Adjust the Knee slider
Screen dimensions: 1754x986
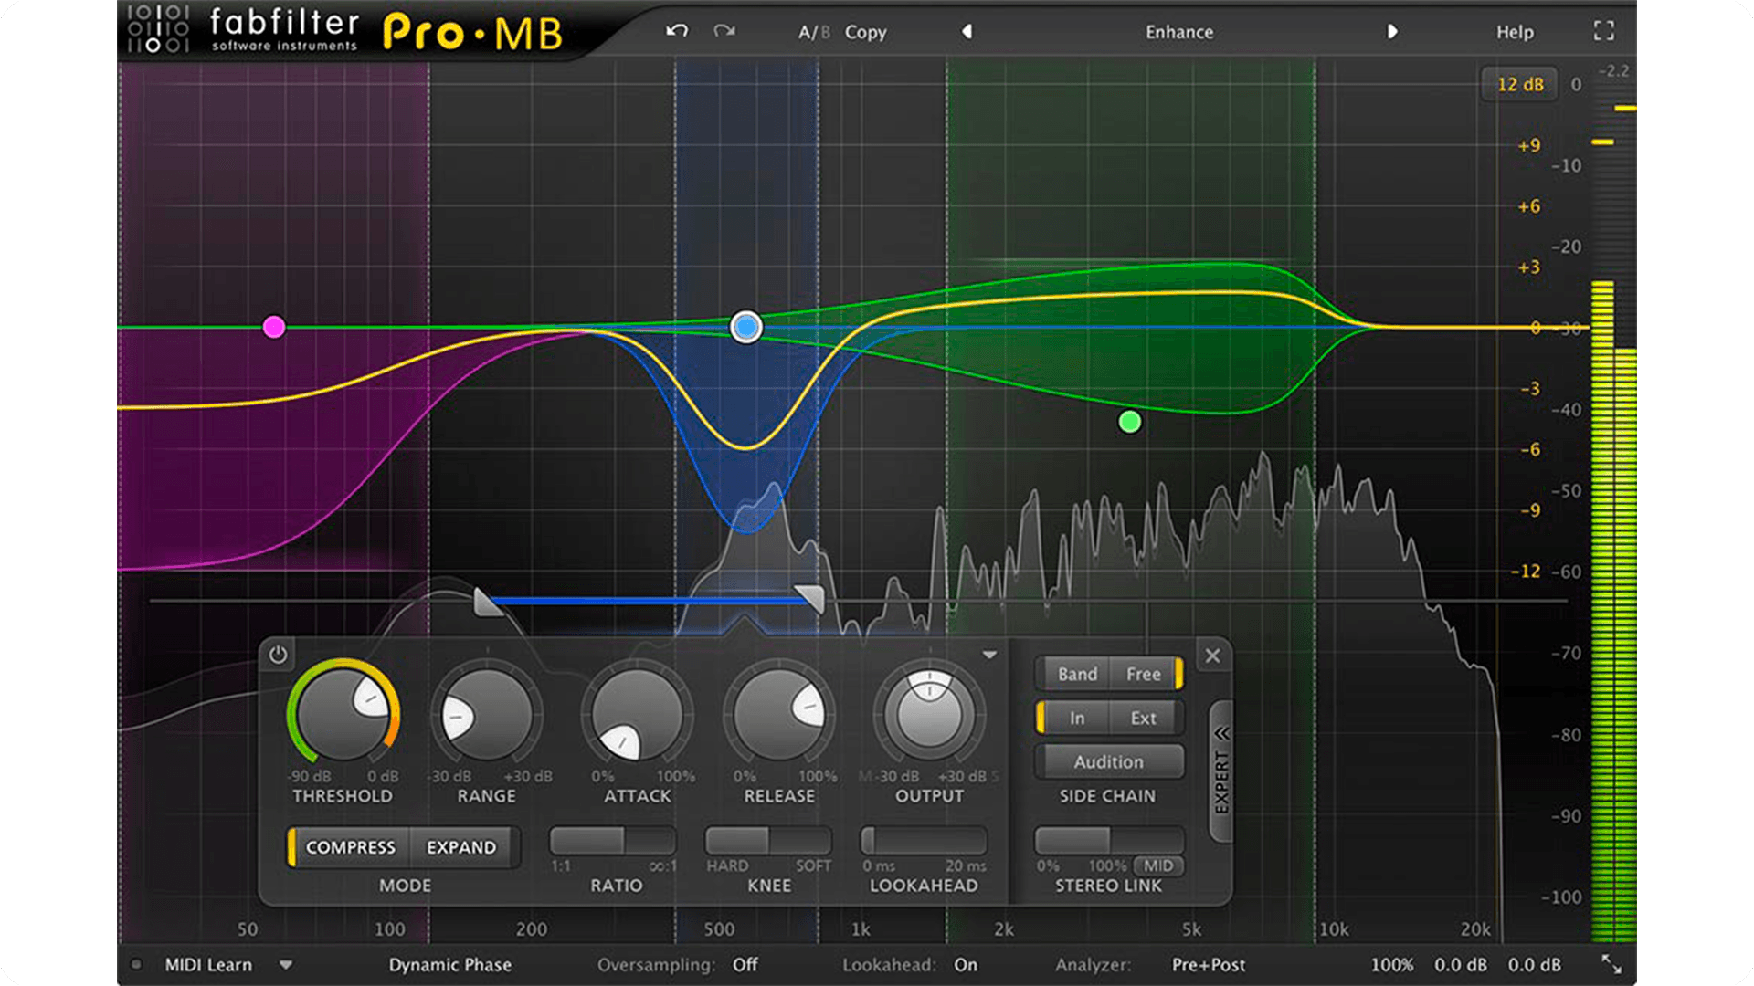coord(768,840)
